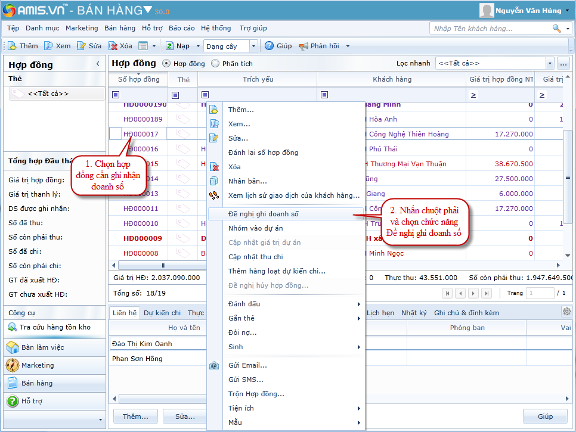
Task: Open Giúp help icon in toolbar
Action: coord(269,46)
